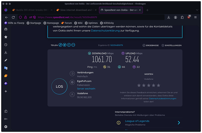Screen dimensions: 202x133
Task: Click the EgoPvP.com server name
Action: pyautogui.click(x=84, y=81)
